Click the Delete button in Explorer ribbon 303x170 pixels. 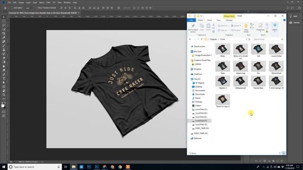point(236,25)
